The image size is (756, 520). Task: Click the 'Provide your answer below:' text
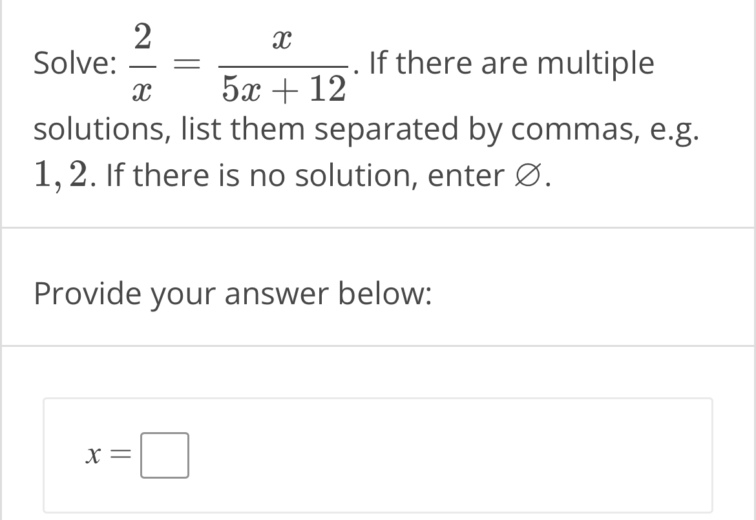point(233,294)
